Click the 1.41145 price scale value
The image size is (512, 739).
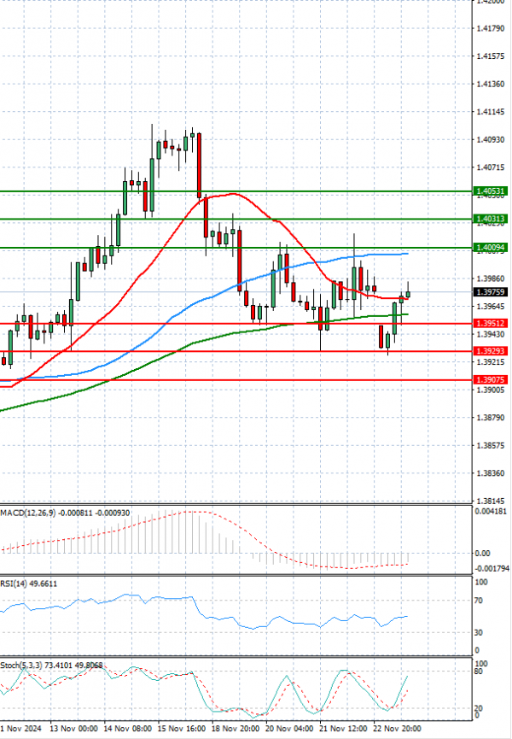[491, 112]
